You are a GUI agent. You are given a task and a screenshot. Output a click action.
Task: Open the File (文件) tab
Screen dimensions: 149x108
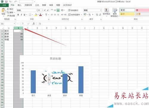[x=4, y=5]
